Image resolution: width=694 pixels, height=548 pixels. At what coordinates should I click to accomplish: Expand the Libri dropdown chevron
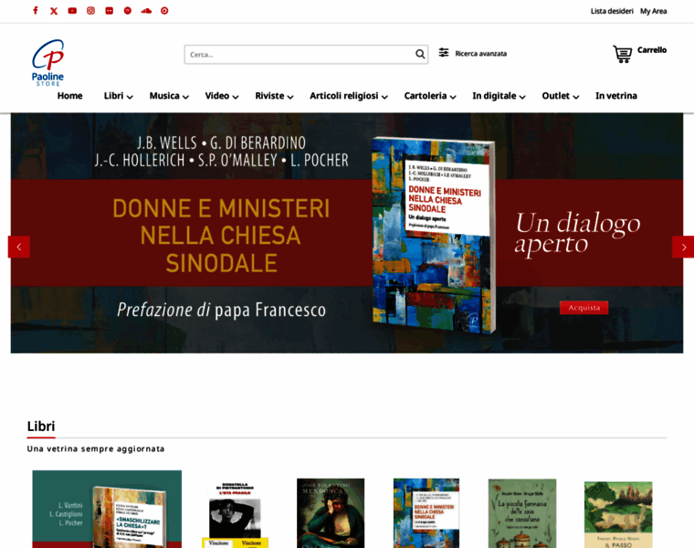[130, 97]
